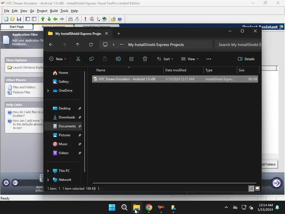
Task: Click the green left arrow in InstallShield toolbar
Action: point(55,19)
